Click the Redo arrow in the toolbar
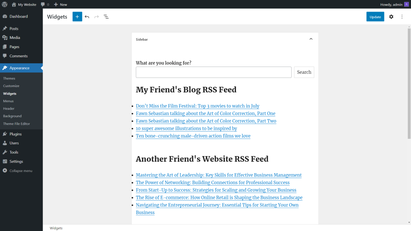This screenshot has width=411, height=231. point(96,16)
